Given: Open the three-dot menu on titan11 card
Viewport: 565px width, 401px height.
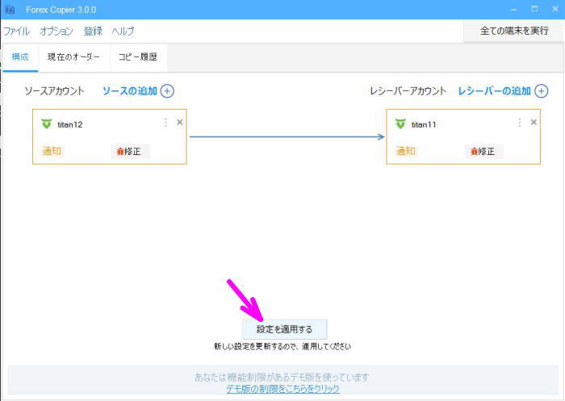Looking at the screenshot, I should pyautogui.click(x=520, y=123).
